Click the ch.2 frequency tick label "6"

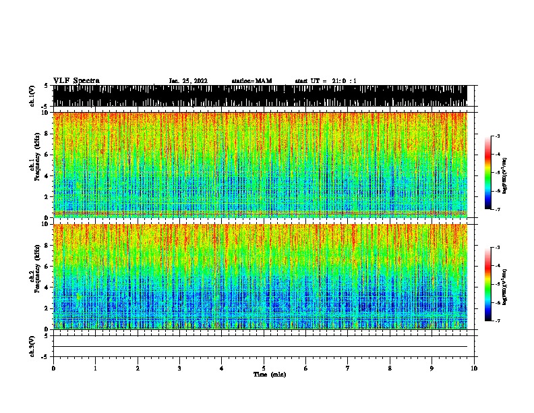[x=47, y=266]
